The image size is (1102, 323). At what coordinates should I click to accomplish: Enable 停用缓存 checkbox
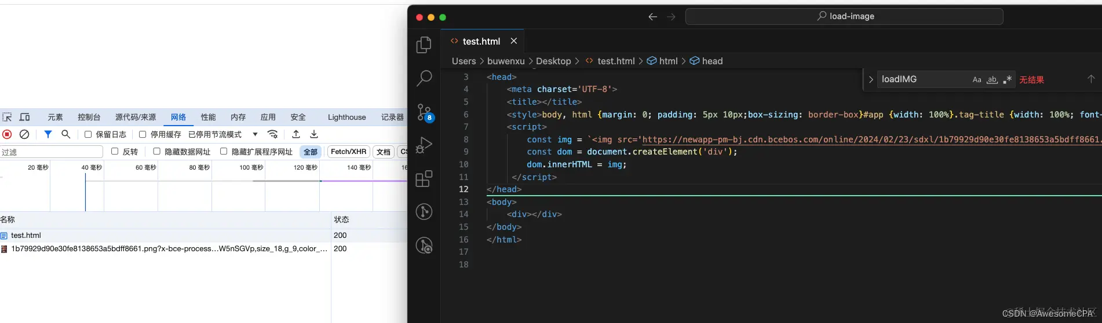(x=143, y=134)
